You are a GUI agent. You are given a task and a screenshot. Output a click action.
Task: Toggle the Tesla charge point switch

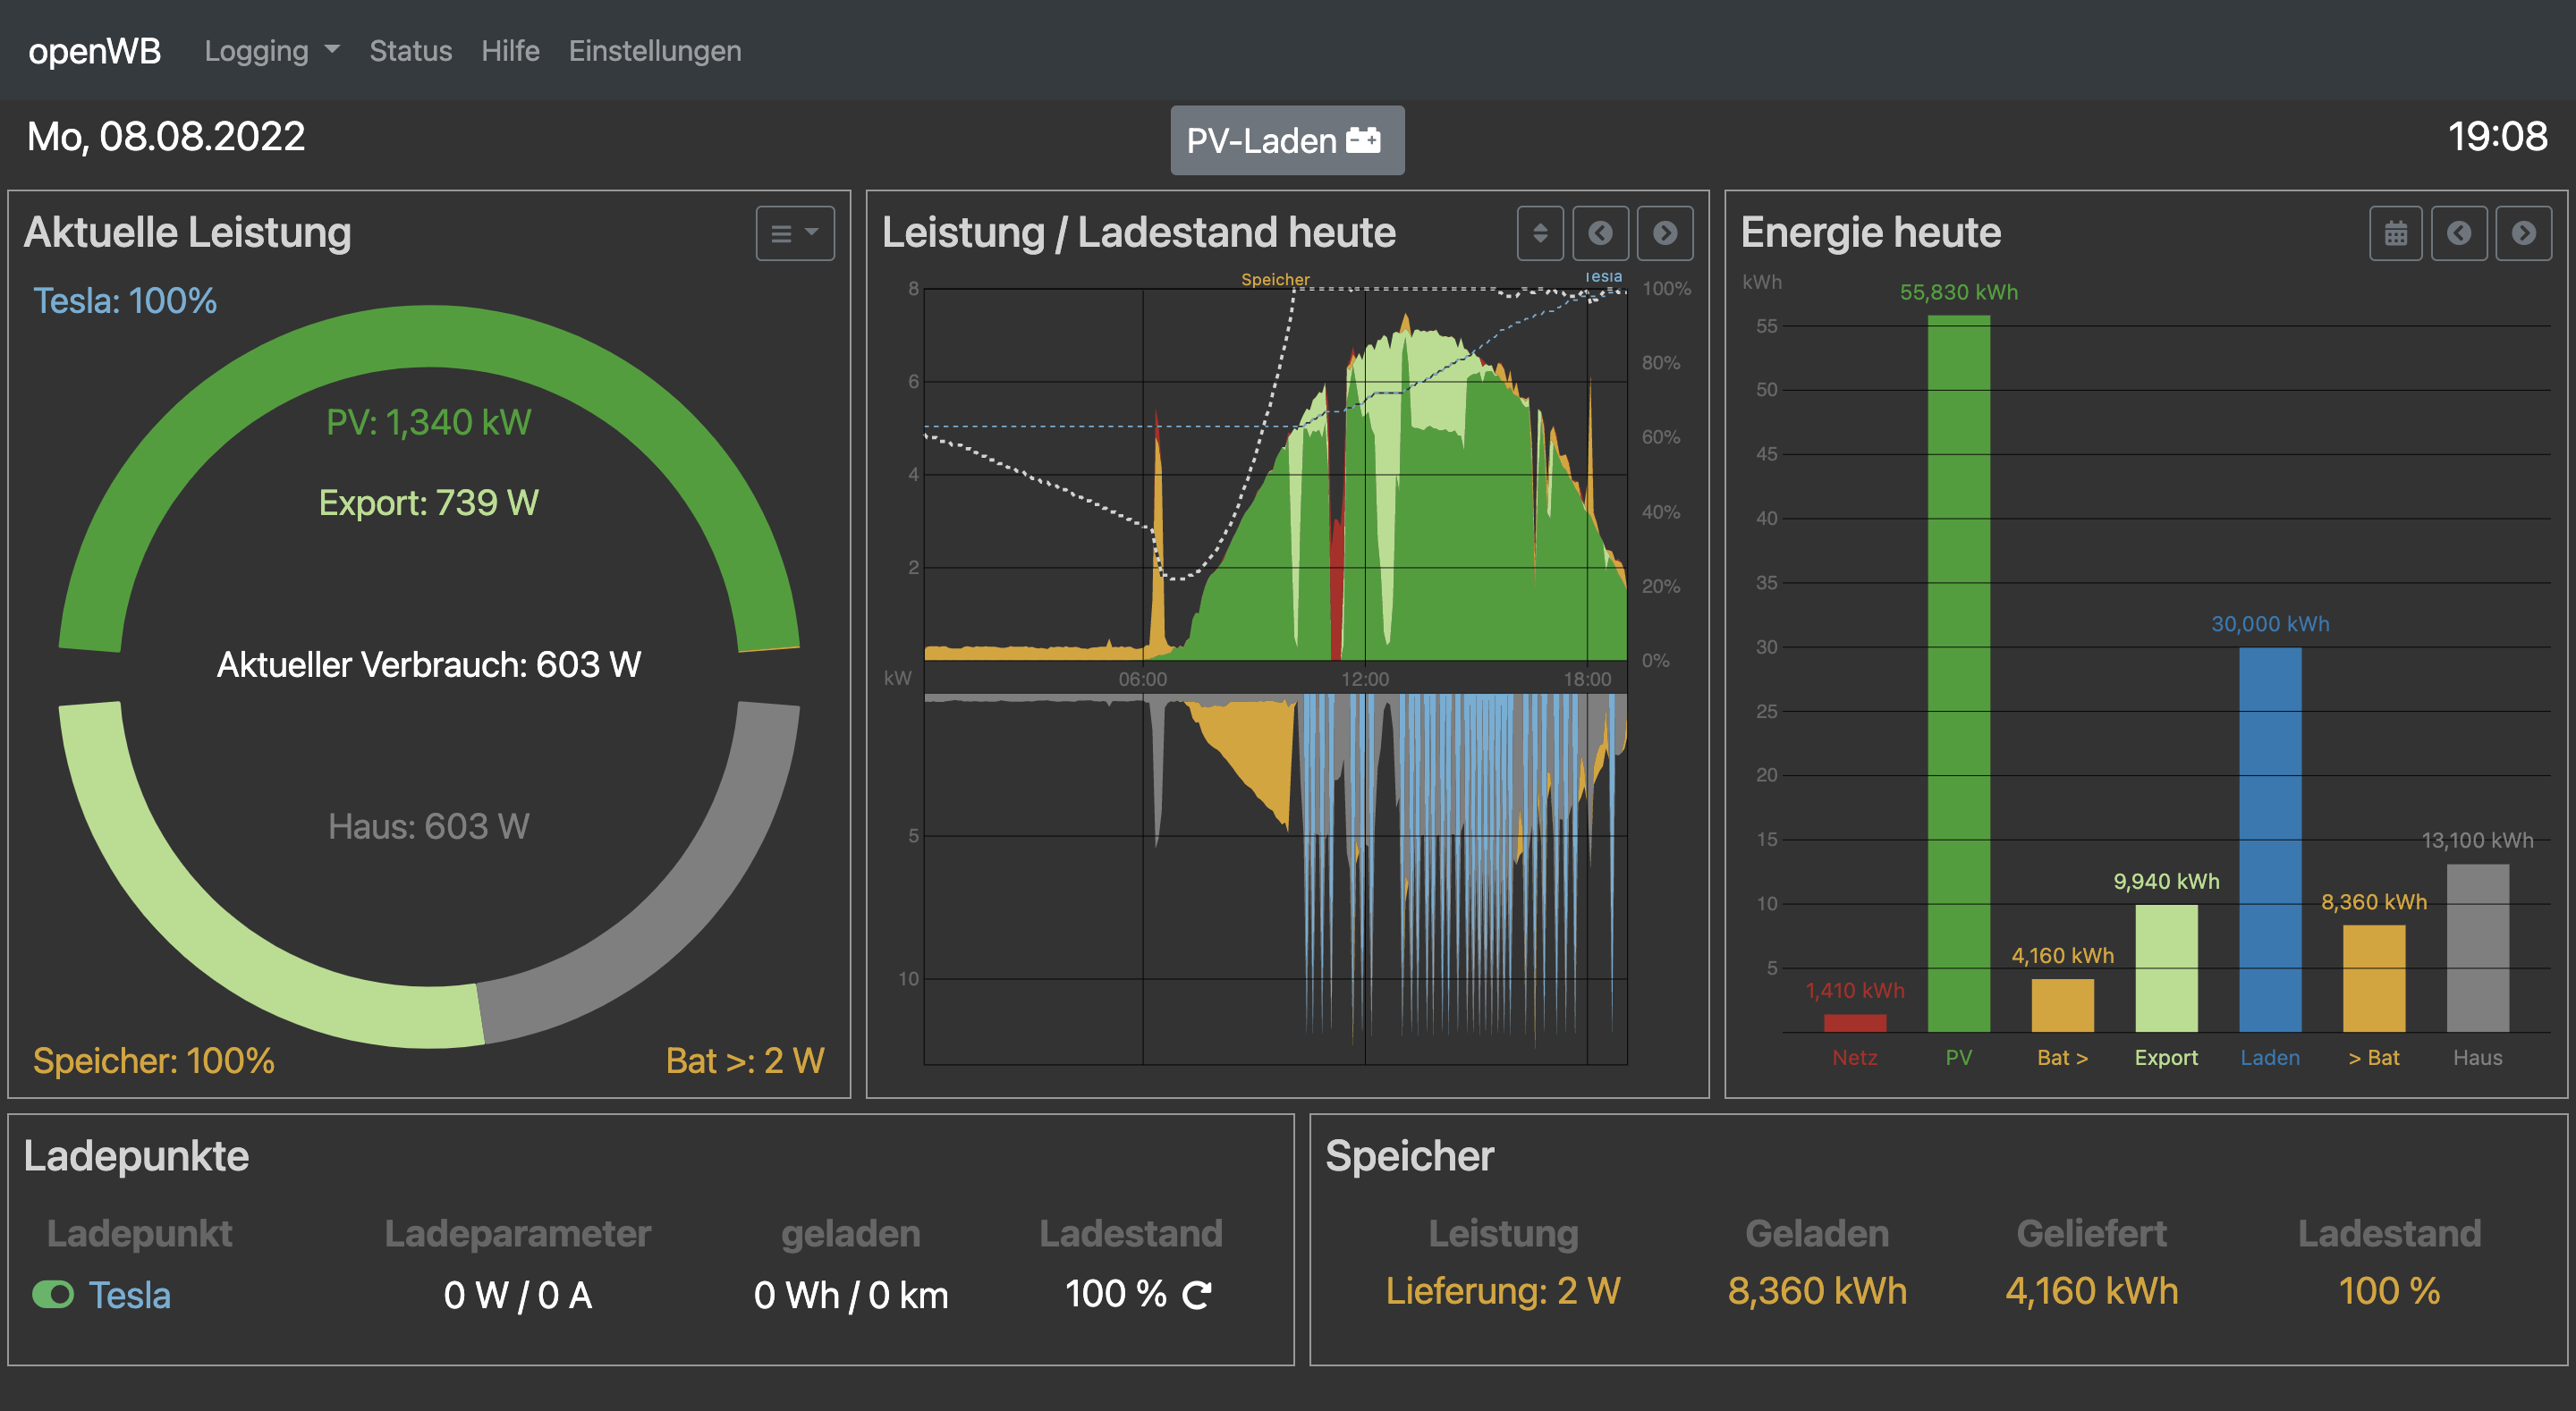coord(53,1294)
